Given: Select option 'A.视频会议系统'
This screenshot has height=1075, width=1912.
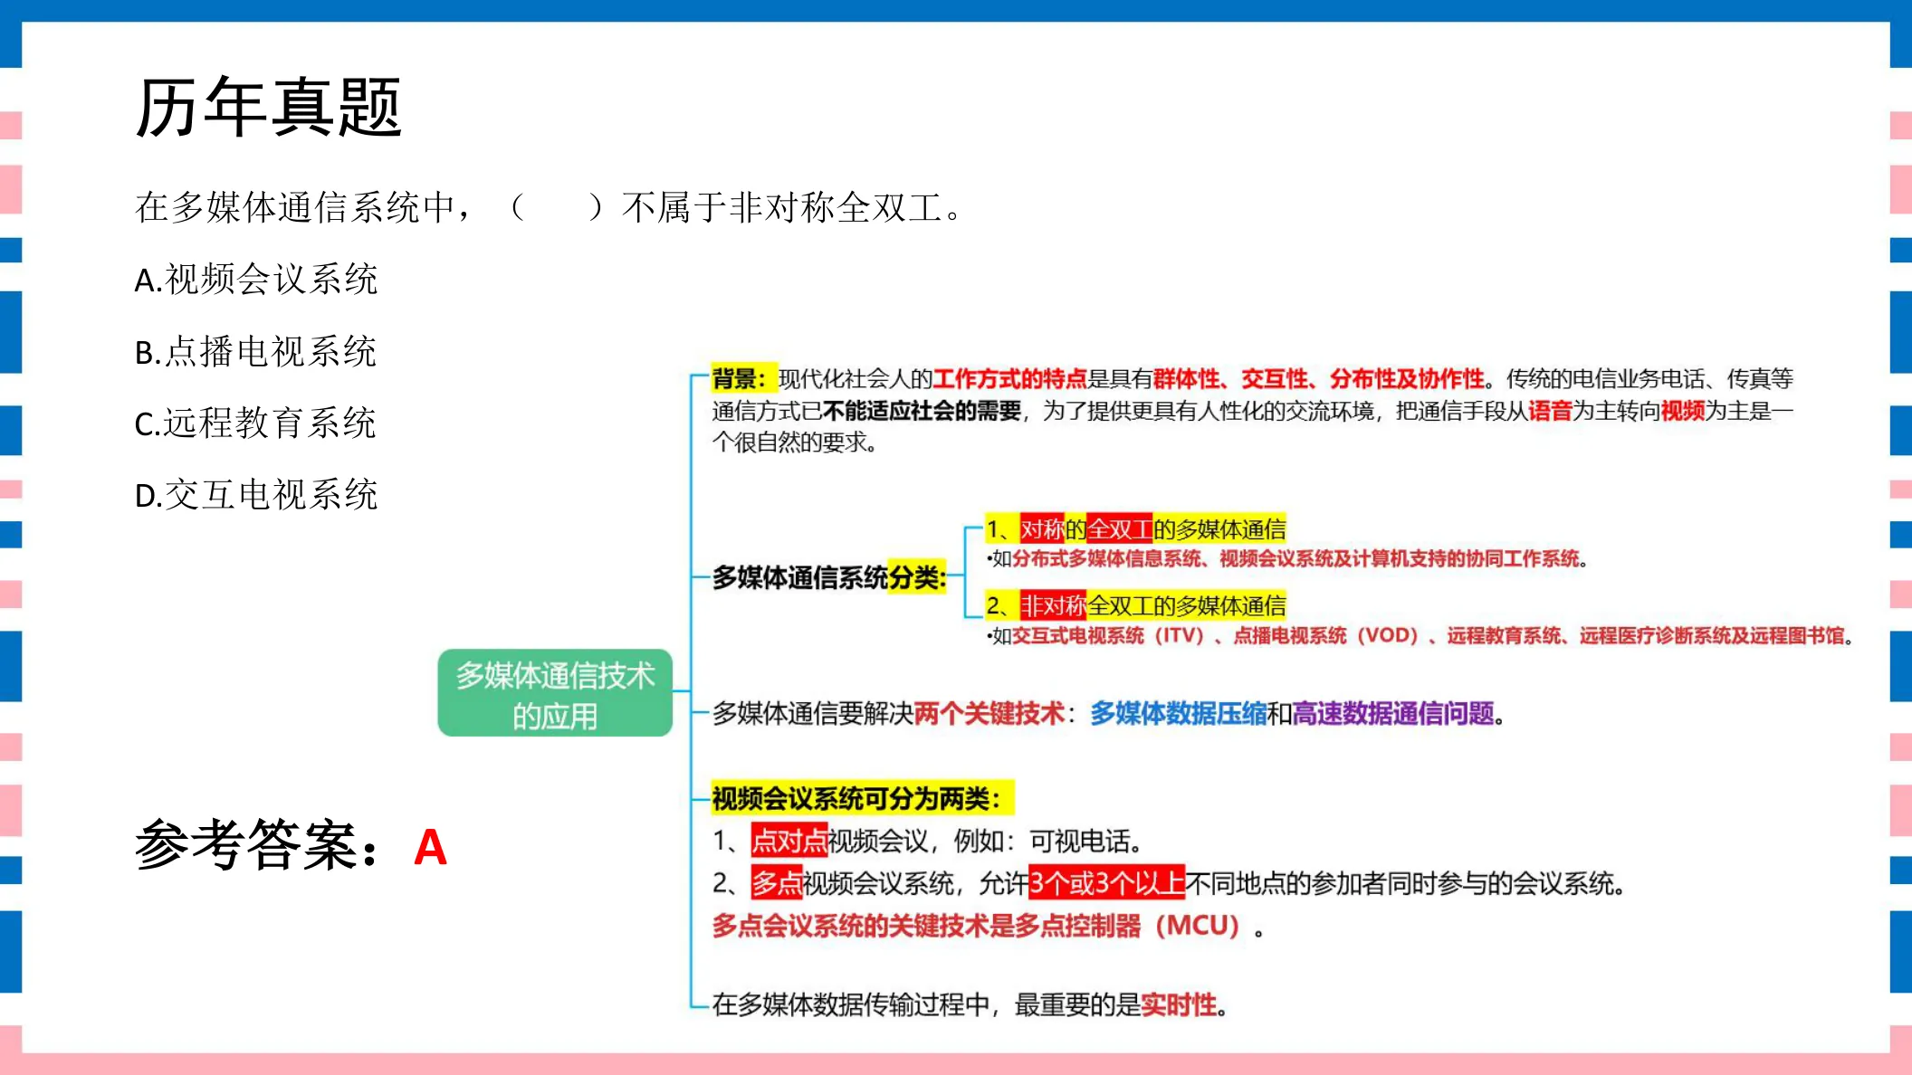Looking at the screenshot, I should point(256,280).
